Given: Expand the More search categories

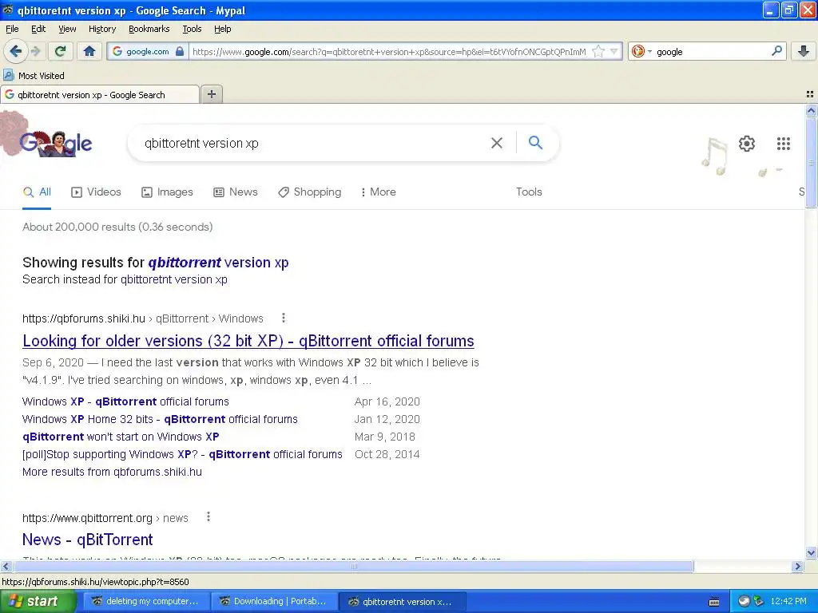Looking at the screenshot, I should coord(378,192).
